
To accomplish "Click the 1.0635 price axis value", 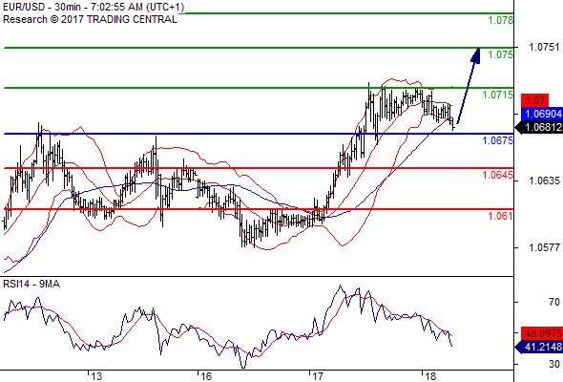I will tap(544, 180).
